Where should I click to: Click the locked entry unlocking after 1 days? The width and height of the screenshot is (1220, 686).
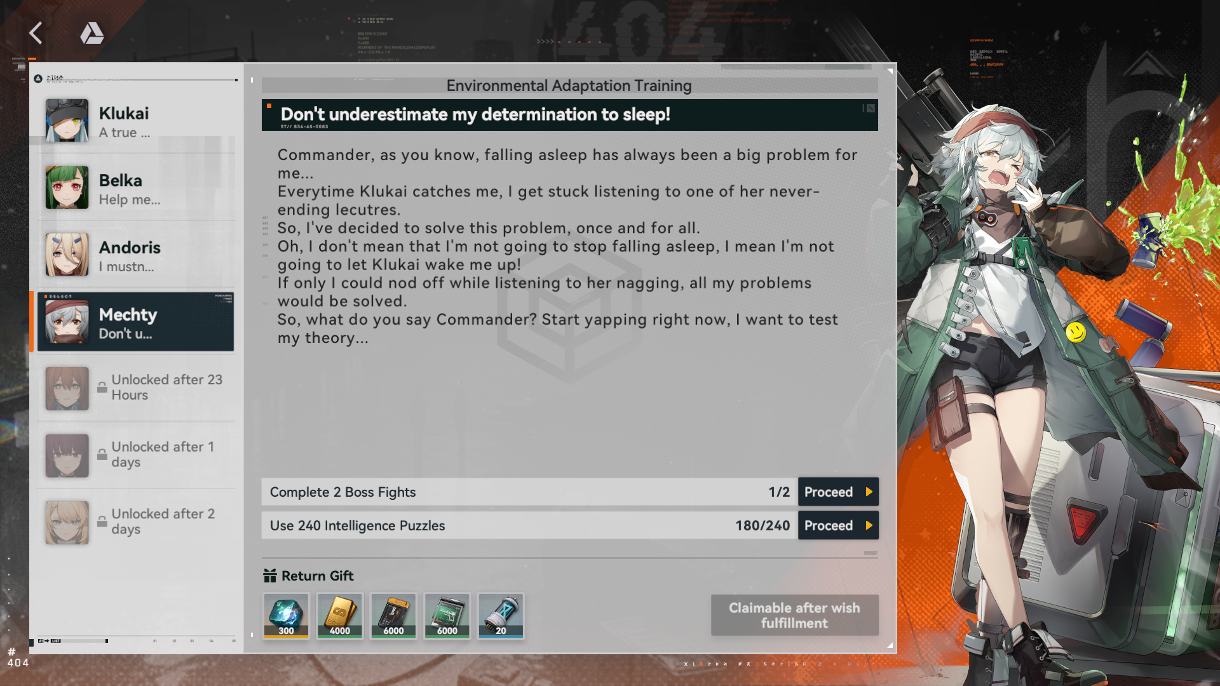[136, 455]
